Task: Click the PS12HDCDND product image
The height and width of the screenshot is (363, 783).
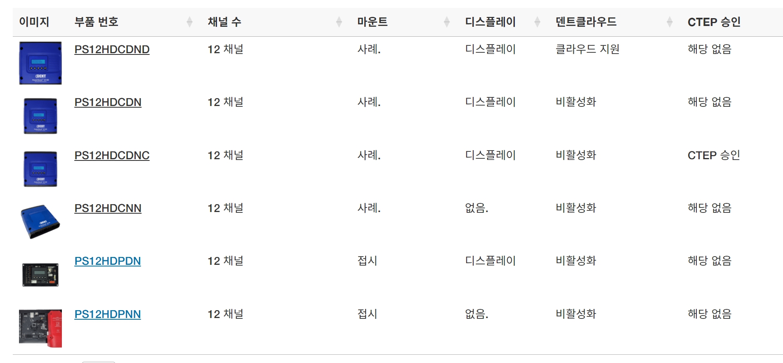Action: [40, 63]
